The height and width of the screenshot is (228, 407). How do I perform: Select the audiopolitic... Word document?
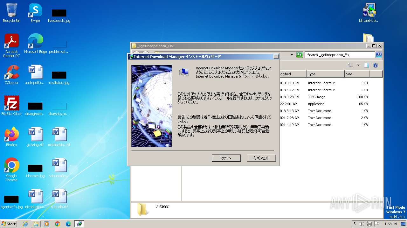pyautogui.click(x=35, y=75)
